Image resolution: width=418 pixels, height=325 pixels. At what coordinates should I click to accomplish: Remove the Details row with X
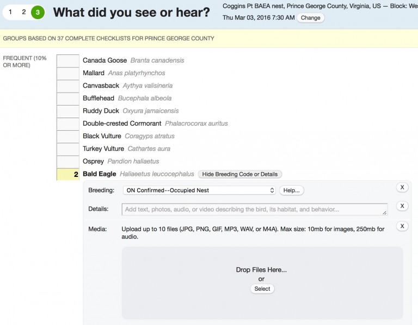pyautogui.click(x=402, y=206)
